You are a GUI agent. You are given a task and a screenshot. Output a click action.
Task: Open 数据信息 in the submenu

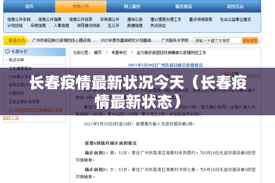pyautogui.click(x=135, y=26)
